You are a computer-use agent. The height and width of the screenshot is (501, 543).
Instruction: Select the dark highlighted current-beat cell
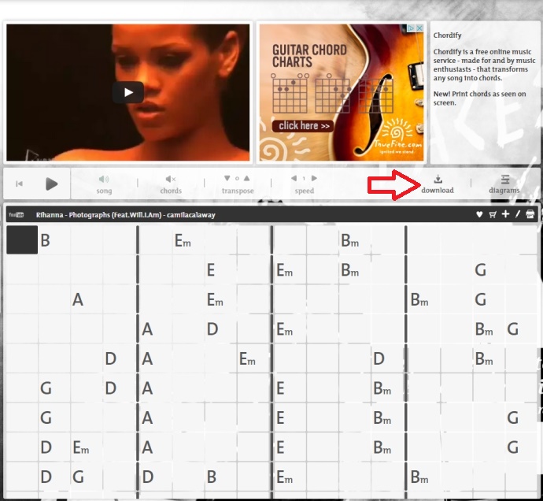click(22, 240)
